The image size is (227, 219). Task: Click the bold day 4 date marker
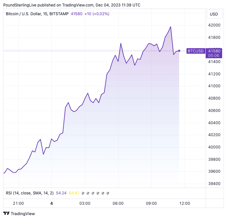click(x=51, y=203)
